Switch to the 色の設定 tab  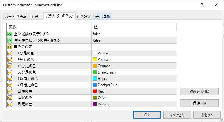click(x=84, y=17)
